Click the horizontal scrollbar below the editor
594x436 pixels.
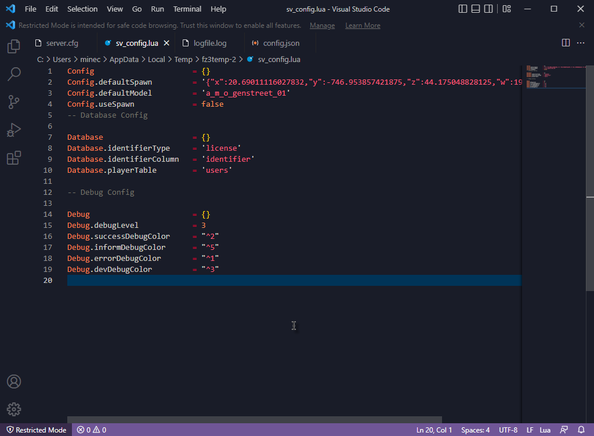254,420
